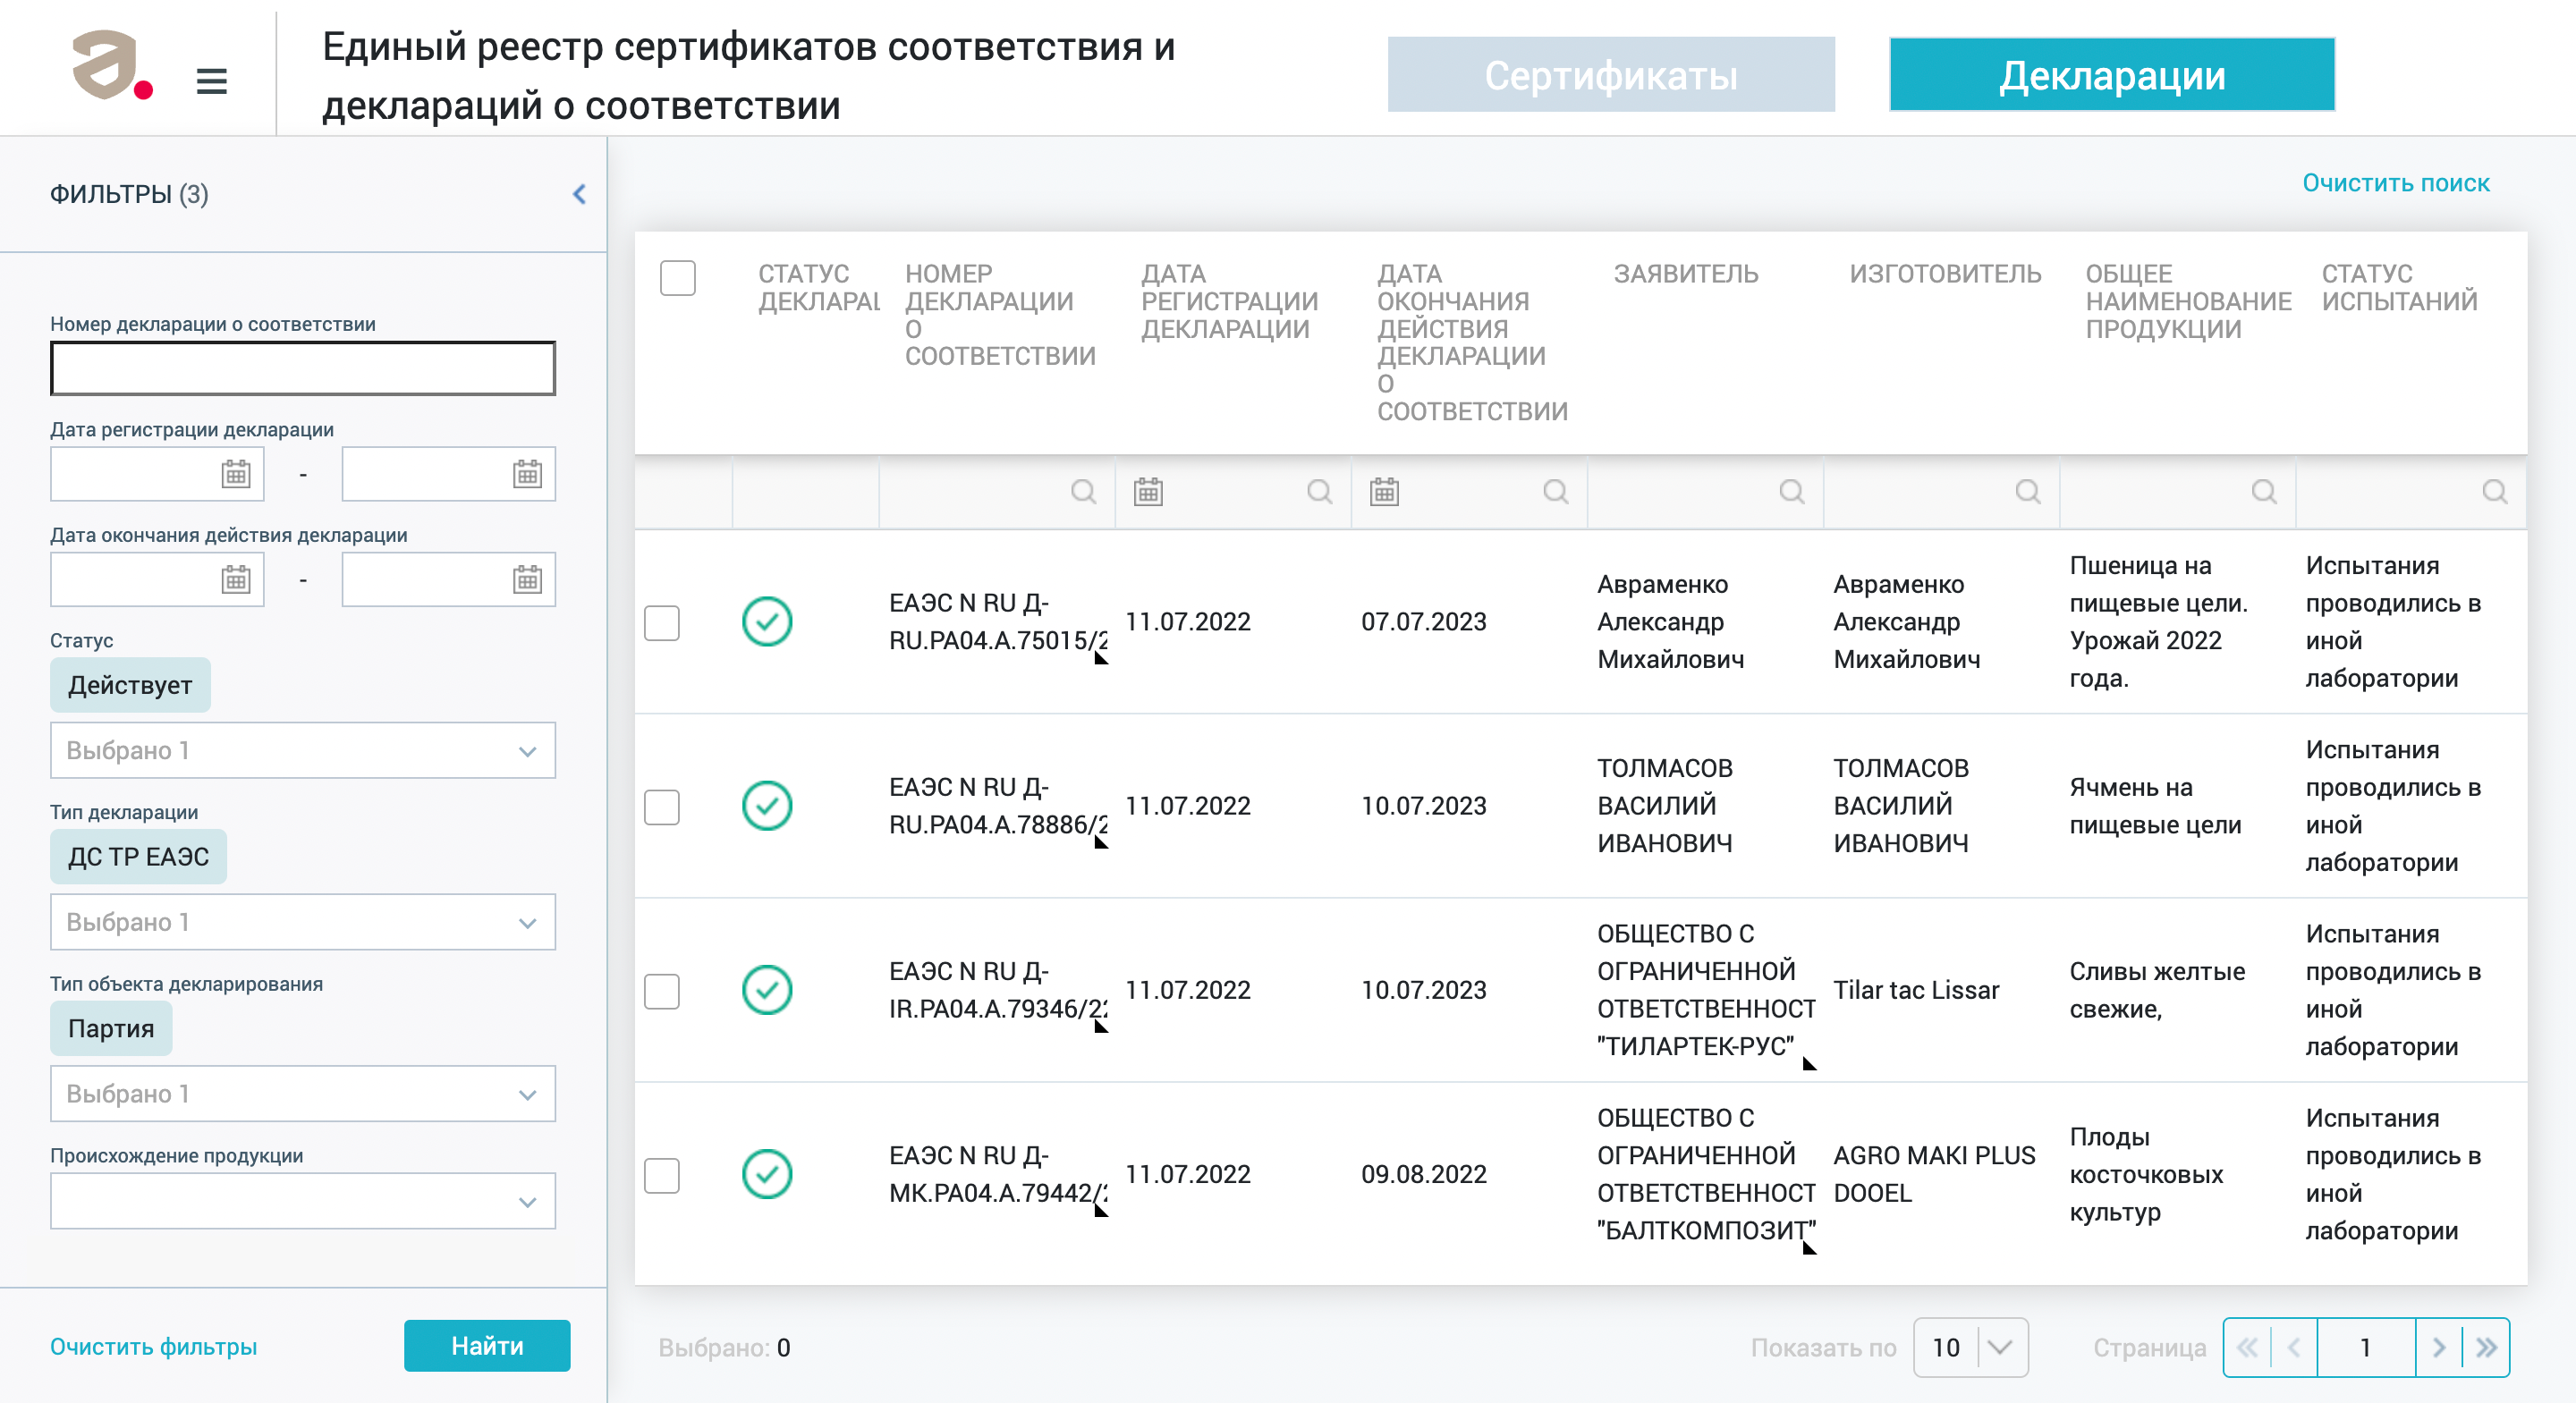Viewport: 2576px width, 1403px height.
Task: Click search icon in product name column
Action: click(x=2263, y=491)
